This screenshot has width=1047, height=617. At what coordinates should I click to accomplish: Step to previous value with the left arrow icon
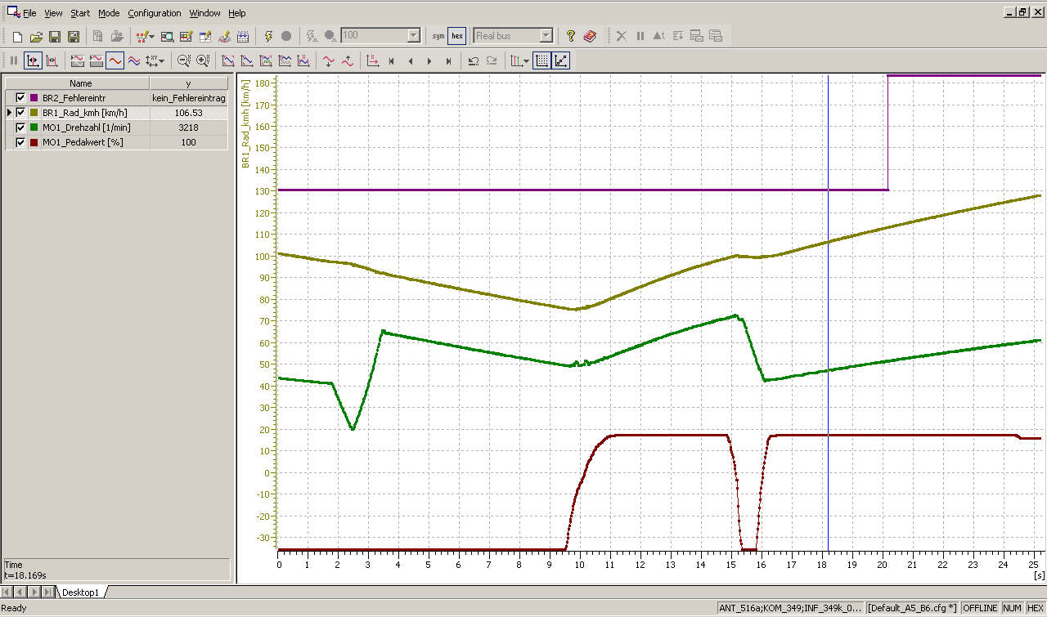411,60
